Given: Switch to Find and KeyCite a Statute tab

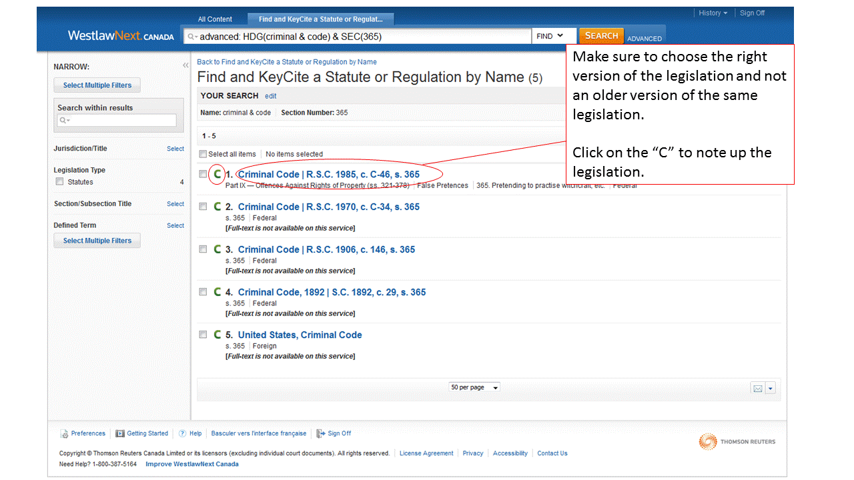Looking at the screenshot, I should tap(321, 19).
